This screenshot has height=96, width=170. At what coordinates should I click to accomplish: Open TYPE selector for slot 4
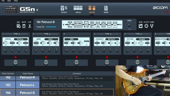coord(108,34)
